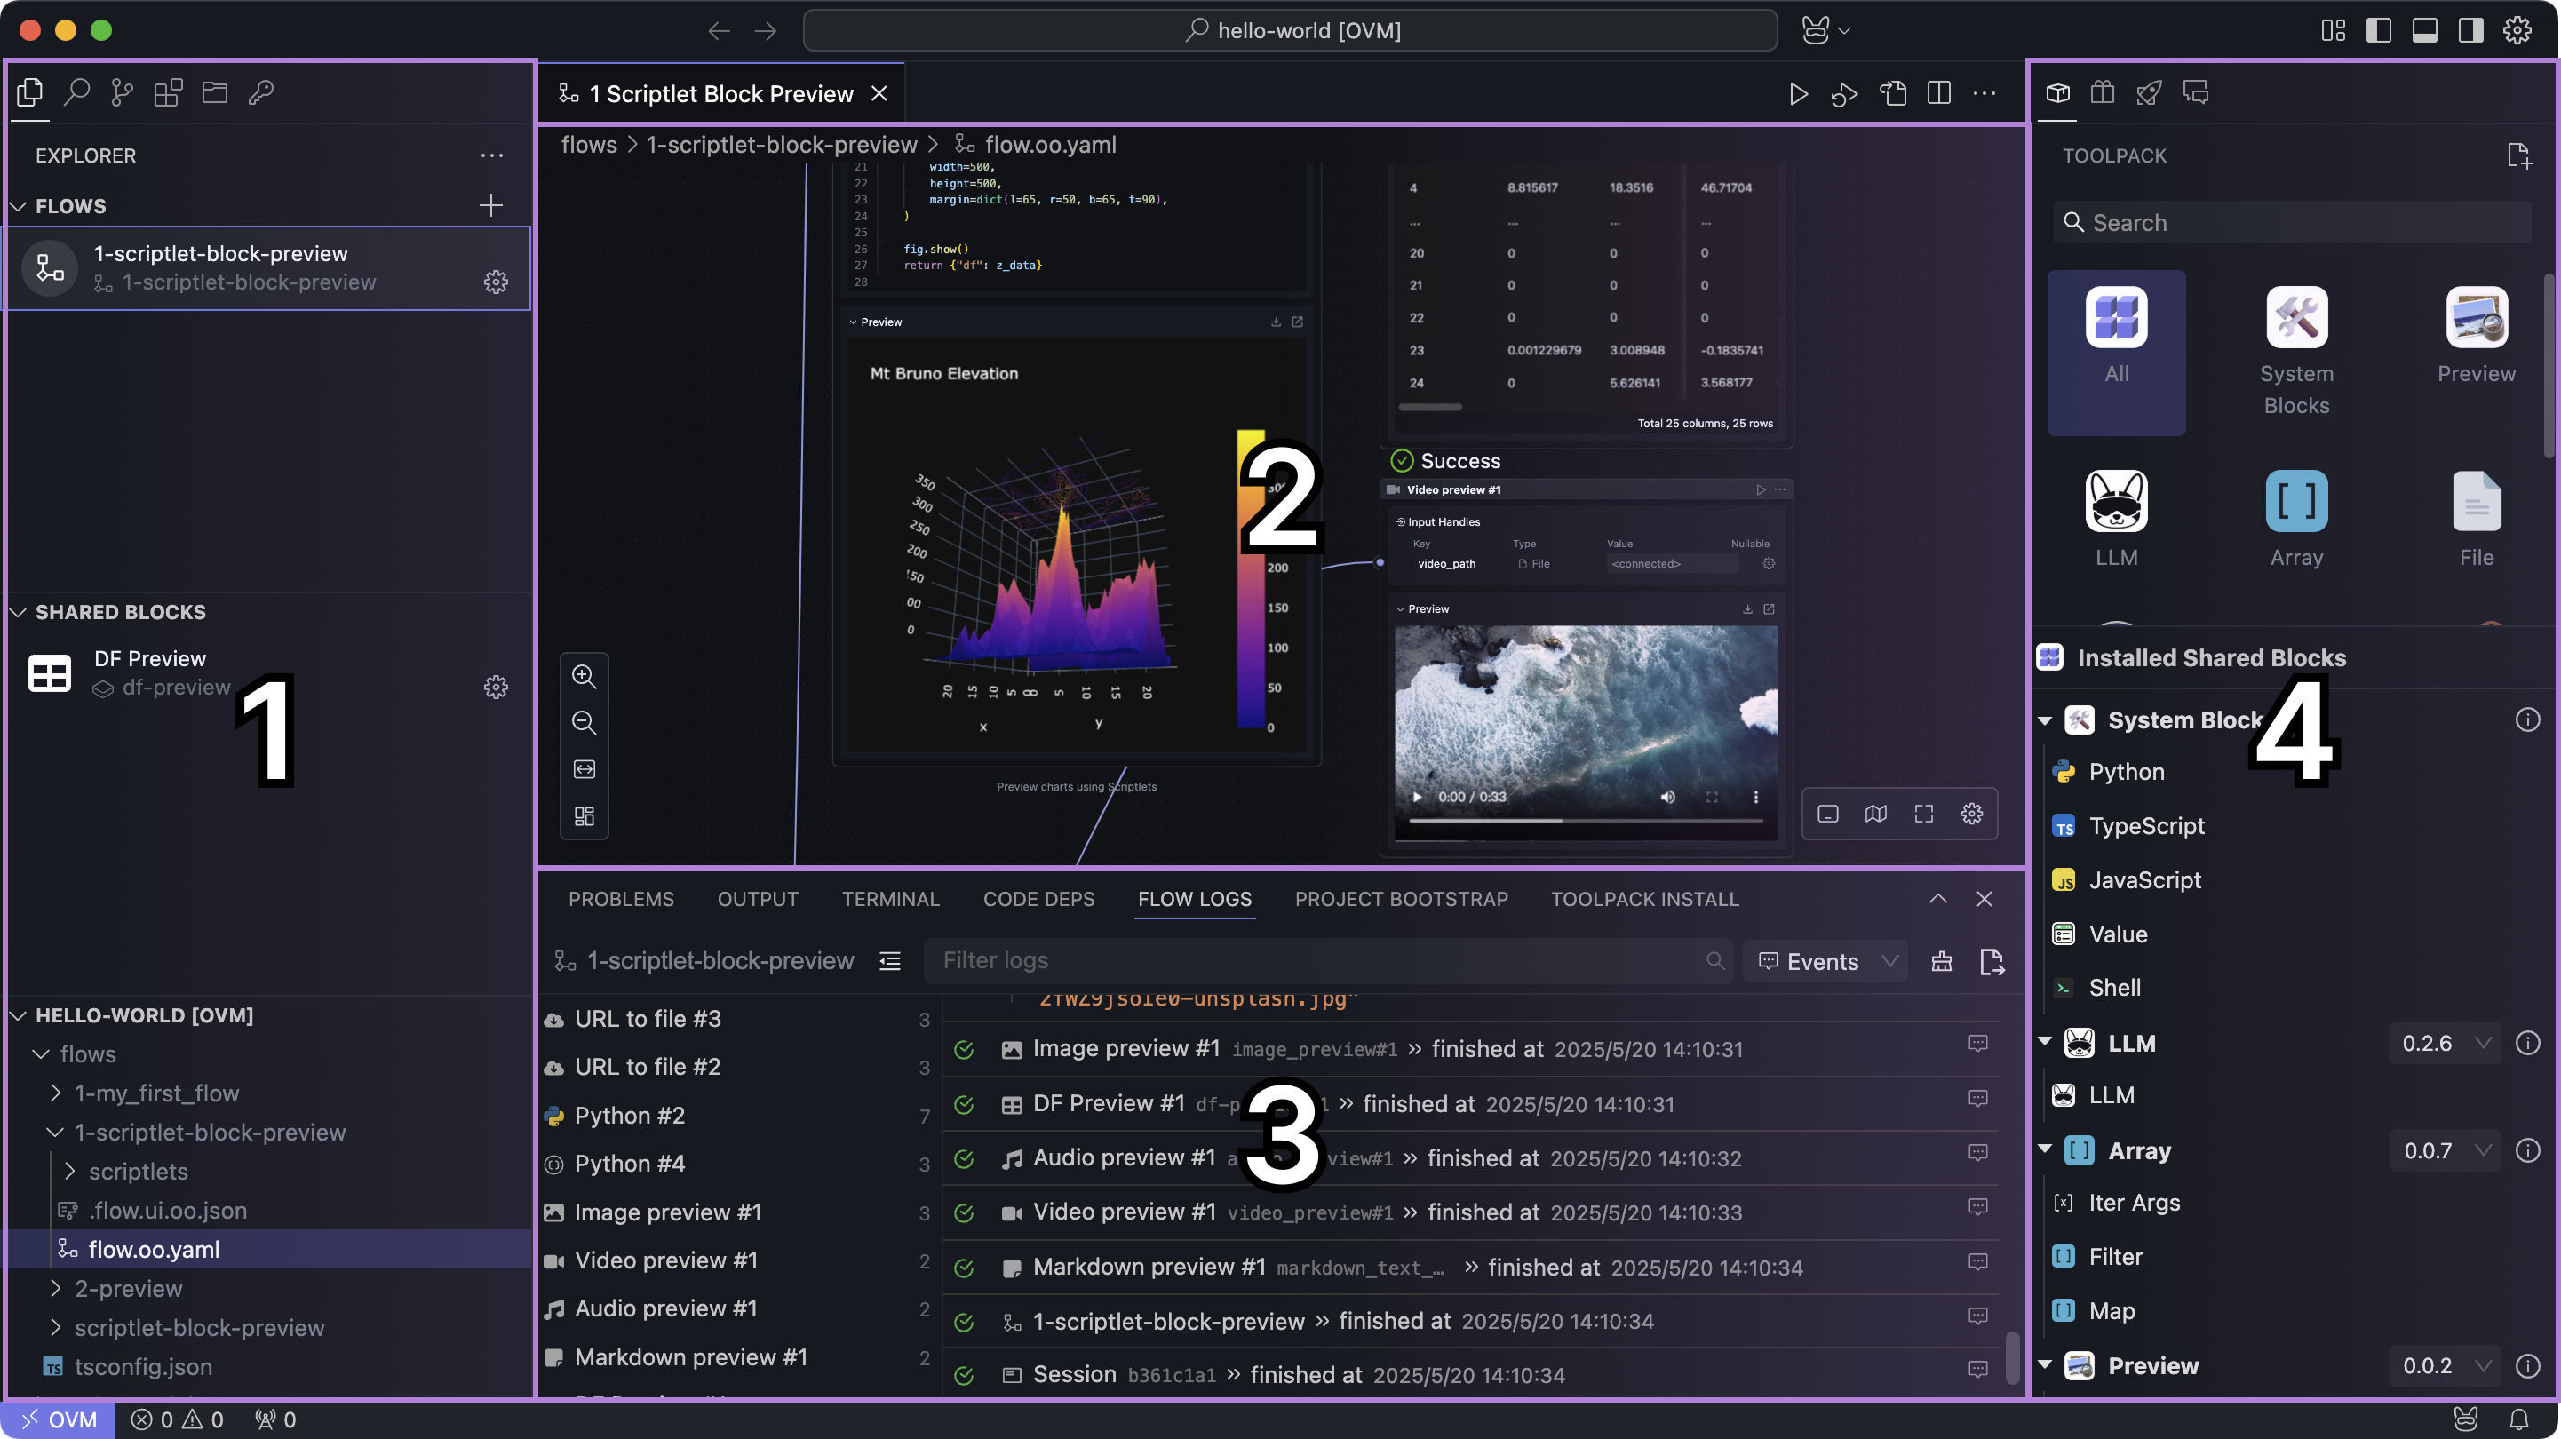Open Source Control in activity bar

tap(122, 92)
